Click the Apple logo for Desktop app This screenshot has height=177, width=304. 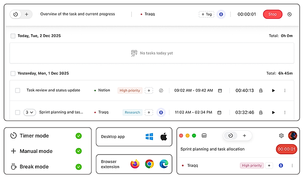(x=164, y=137)
